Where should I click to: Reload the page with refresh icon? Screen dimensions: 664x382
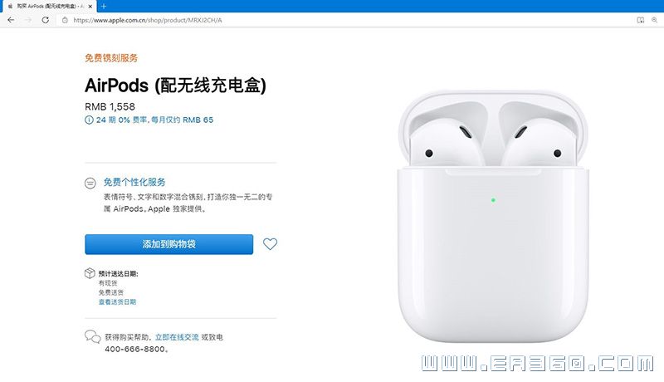(46, 20)
